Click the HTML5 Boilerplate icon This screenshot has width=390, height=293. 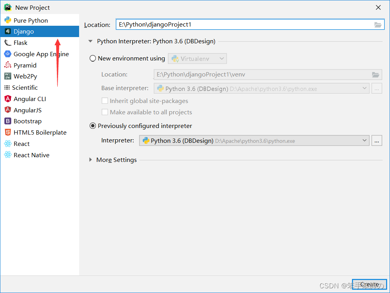pyautogui.click(x=8, y=132)
